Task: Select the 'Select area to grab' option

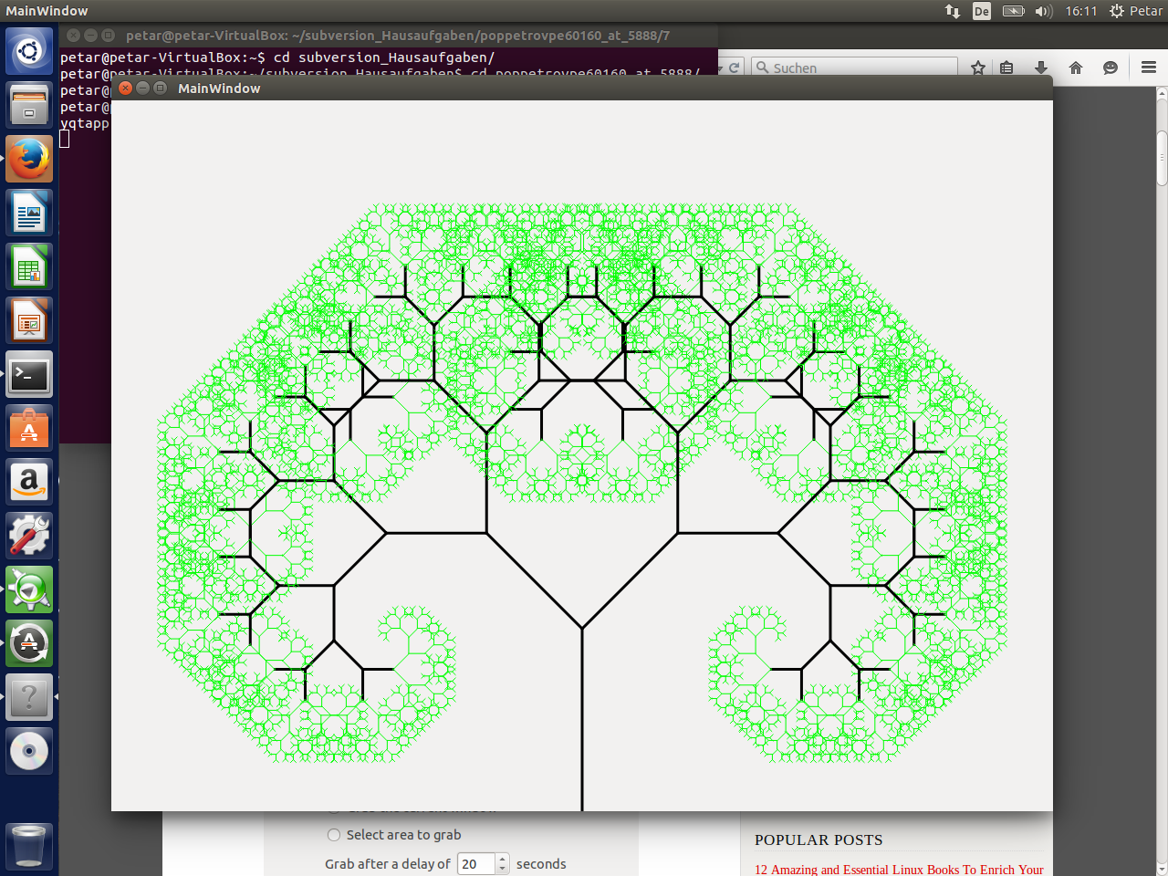Action: tap(334, 835)
